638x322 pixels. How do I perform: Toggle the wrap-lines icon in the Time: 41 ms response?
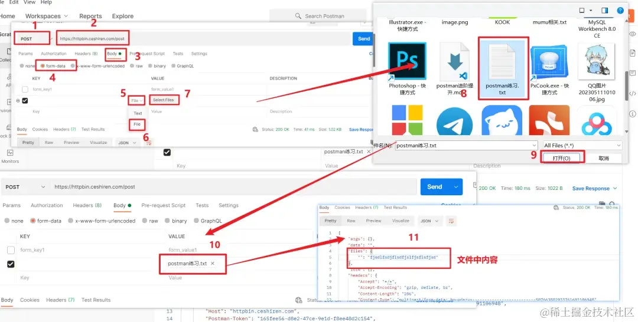(x=149, y=143)
